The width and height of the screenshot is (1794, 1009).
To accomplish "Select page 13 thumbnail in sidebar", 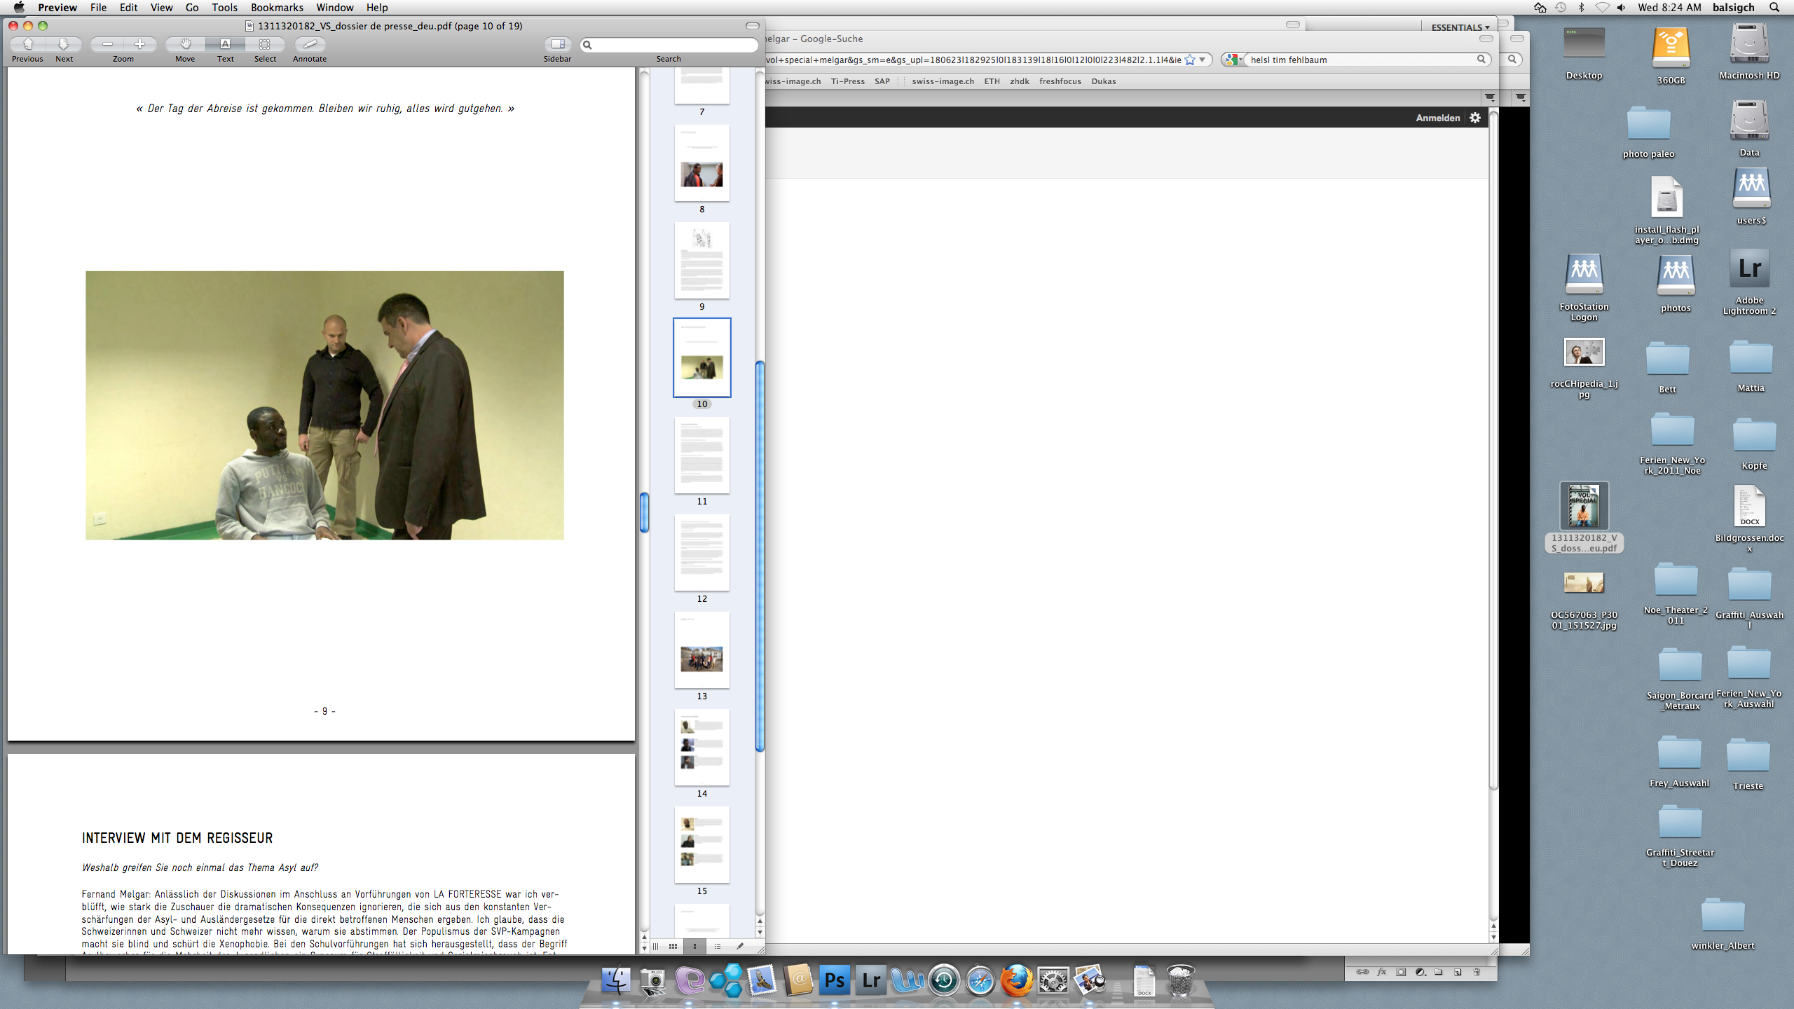I will click(x=701, y=650).
